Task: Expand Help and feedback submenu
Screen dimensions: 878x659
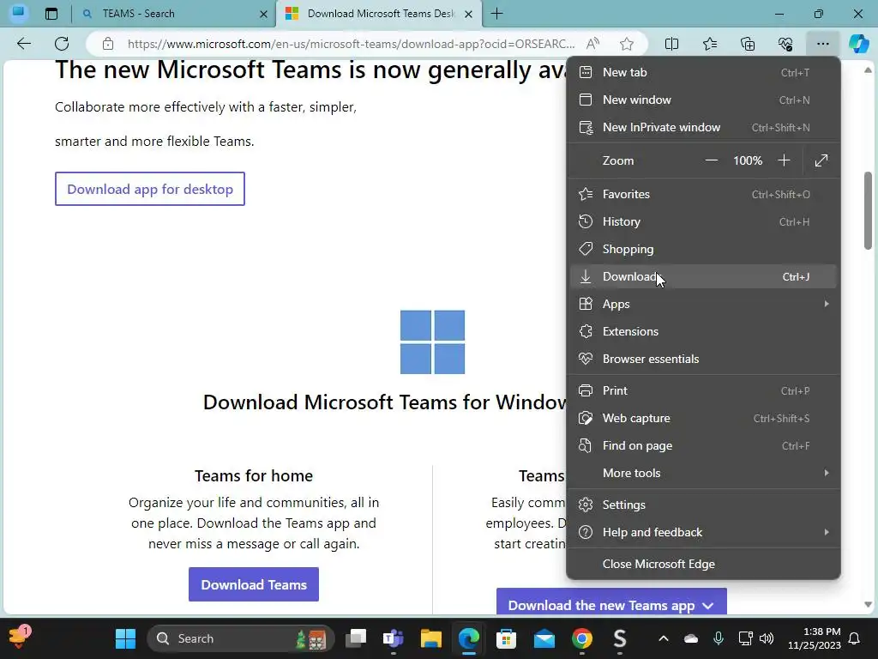Action: tap(703, 532)
